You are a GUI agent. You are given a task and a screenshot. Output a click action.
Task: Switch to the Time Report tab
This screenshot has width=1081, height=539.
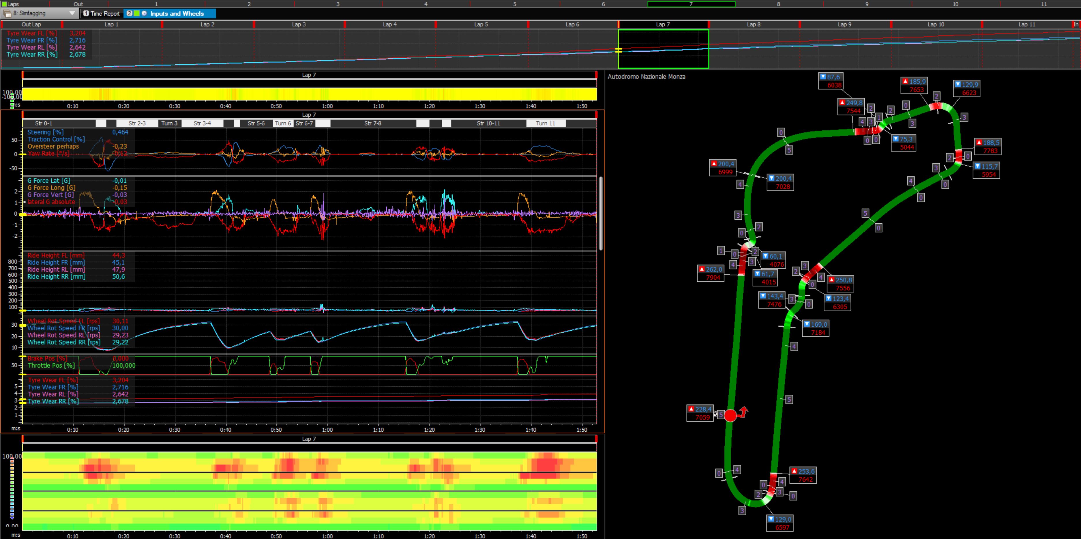[x=101, y=14]
